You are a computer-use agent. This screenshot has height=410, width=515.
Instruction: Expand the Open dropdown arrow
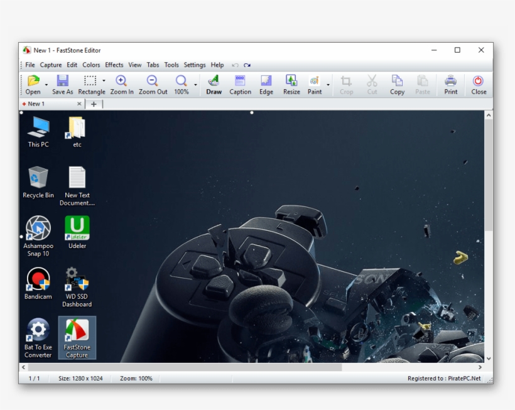point(46,85)
